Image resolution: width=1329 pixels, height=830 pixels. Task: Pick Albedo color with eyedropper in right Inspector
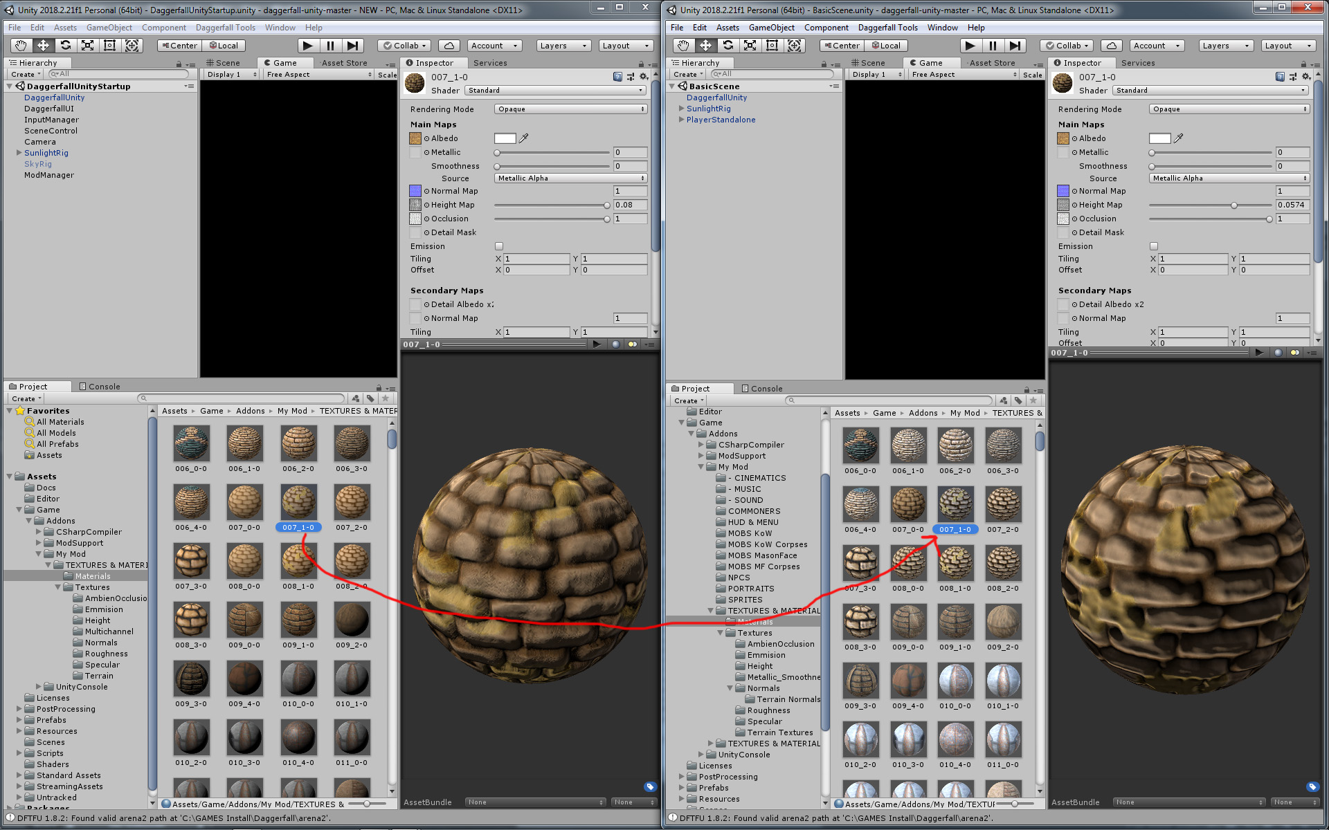click(1179, 138)
